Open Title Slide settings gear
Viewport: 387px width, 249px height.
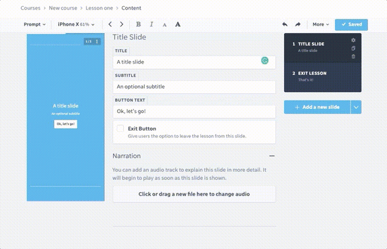coord(353,40)
